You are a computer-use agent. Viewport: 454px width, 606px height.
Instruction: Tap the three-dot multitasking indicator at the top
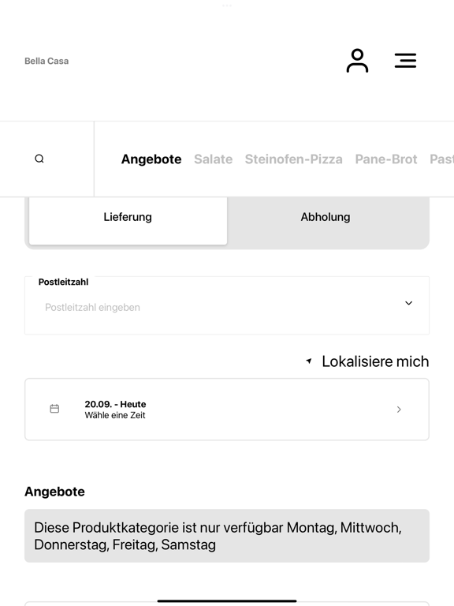227,6
